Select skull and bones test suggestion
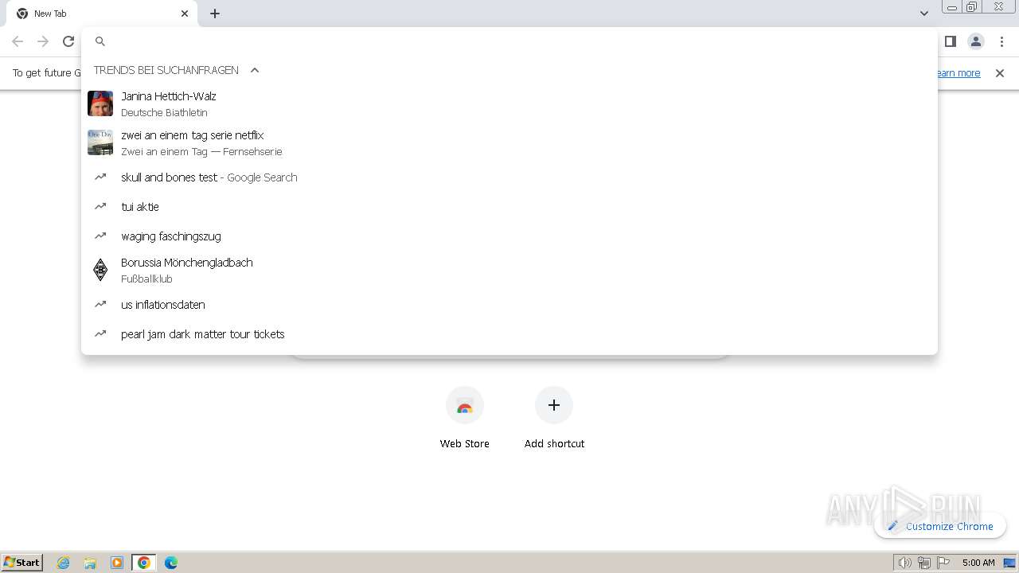This screenshot has height=573, width=1019. [509, 177]
